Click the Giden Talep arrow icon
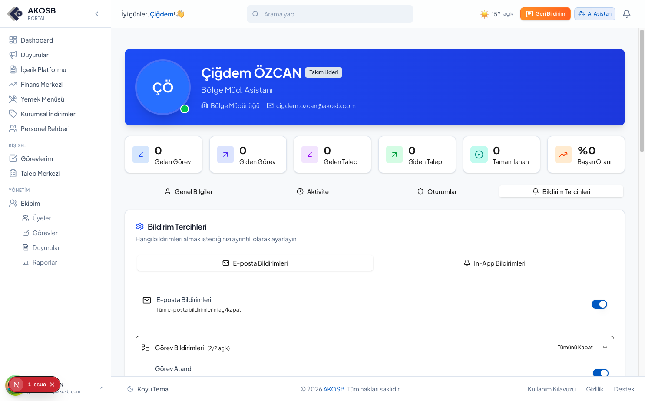 (394, 154)
